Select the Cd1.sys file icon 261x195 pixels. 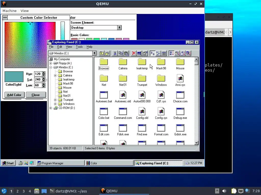click(x=161, y=95)
